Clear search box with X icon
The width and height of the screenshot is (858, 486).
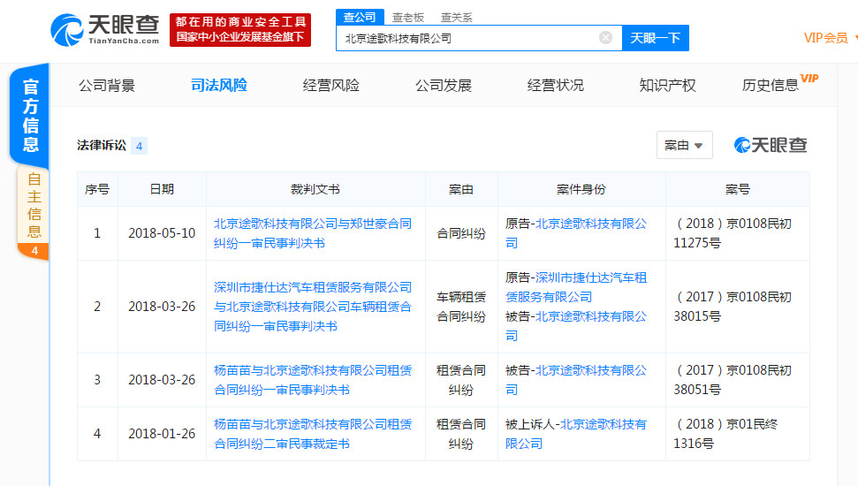[605, 38]
